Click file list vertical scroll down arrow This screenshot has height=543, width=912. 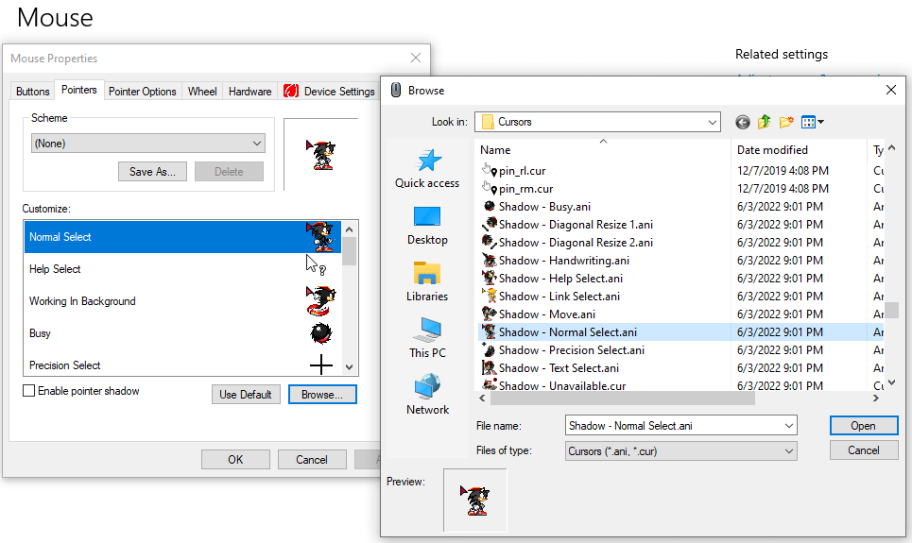coord(891,382)
